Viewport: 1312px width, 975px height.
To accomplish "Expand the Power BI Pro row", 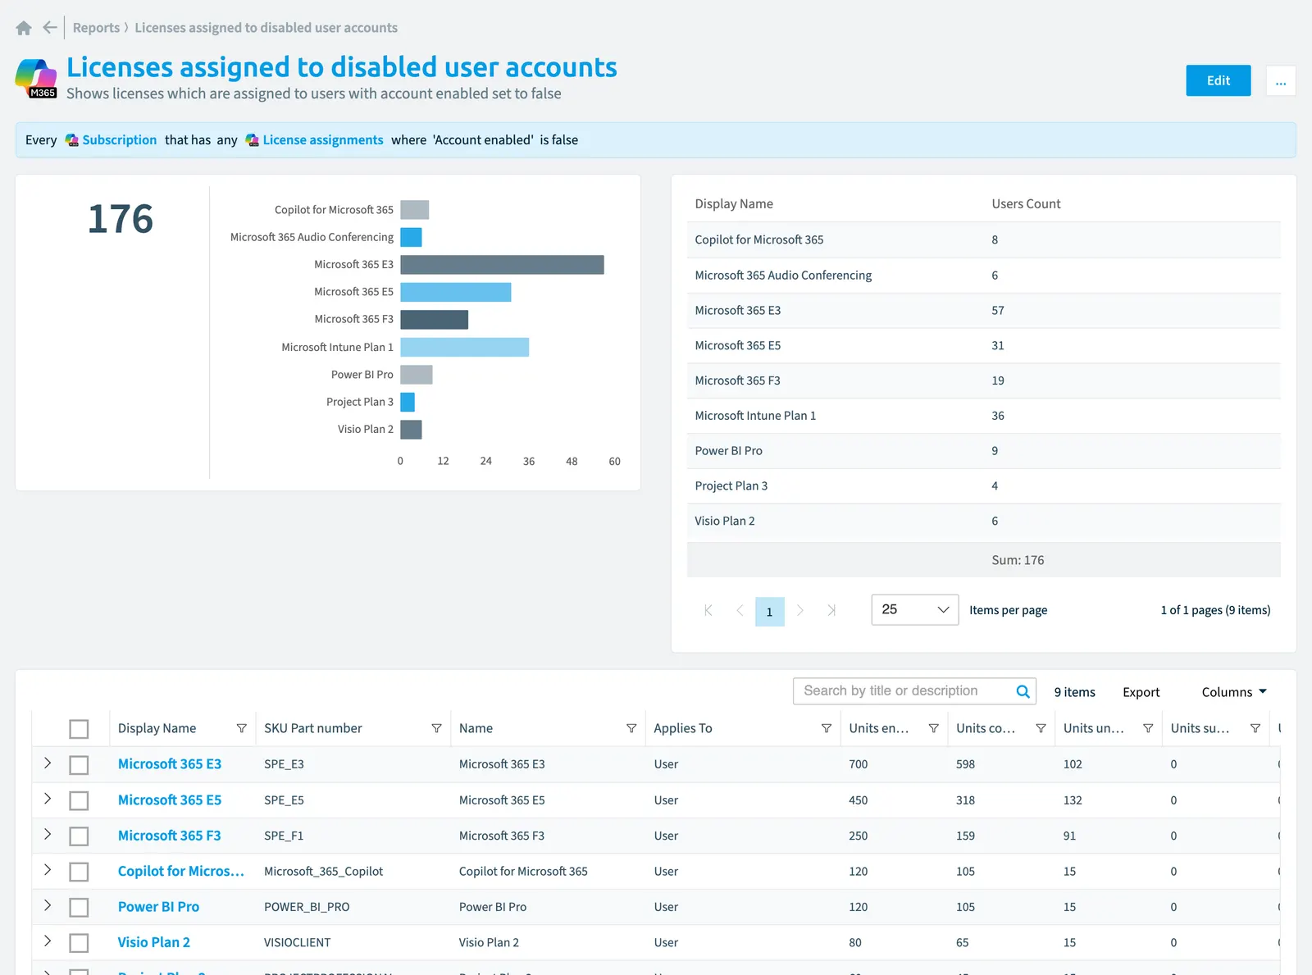I will point(48,905).
